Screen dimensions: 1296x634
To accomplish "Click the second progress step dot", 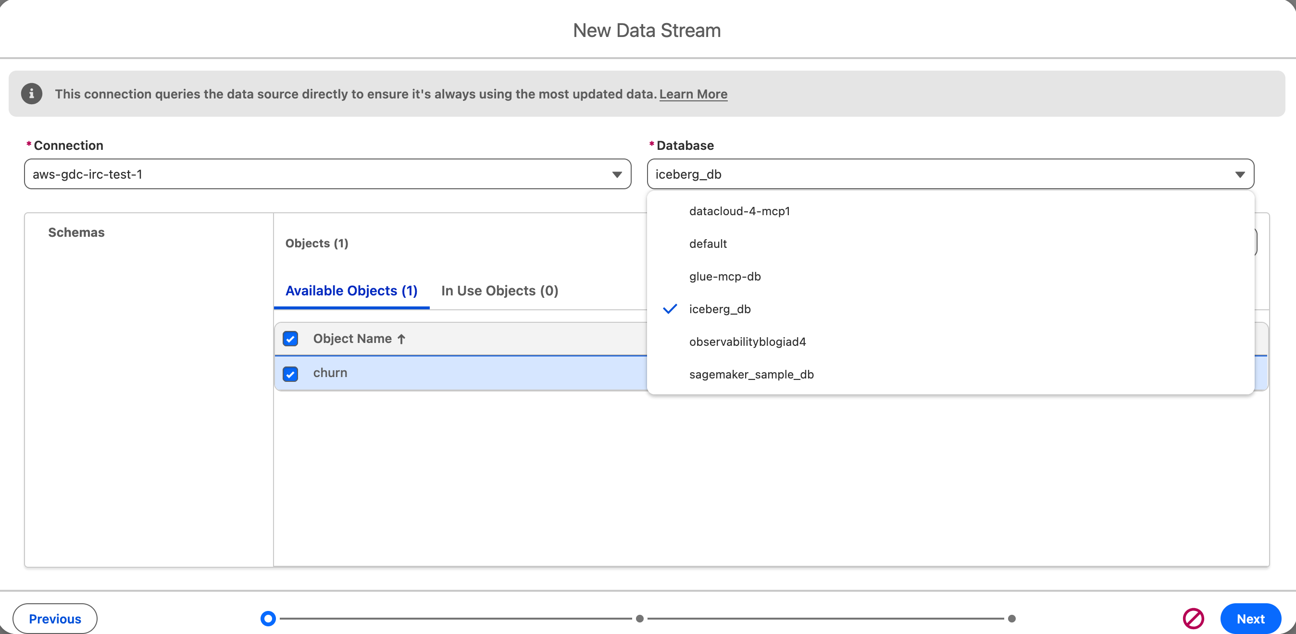I will [639, 619].
